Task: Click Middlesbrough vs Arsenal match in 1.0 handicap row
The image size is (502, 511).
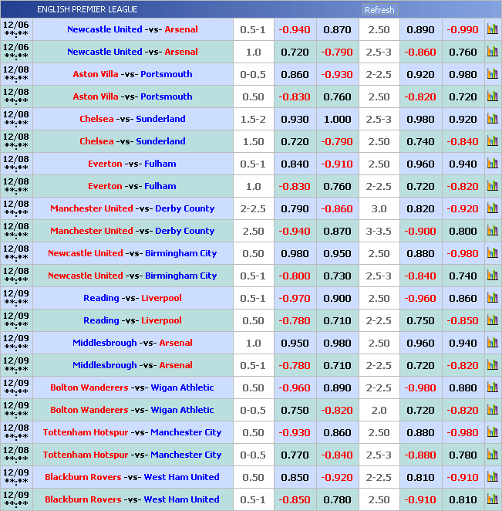Action: tap(133, 343)
